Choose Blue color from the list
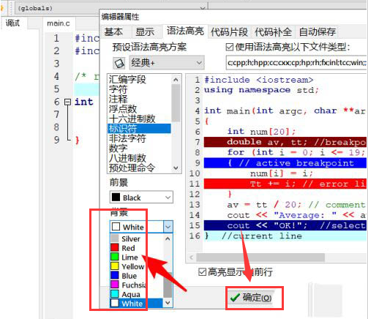Image resolution: width=368 pixels, height=319 pixels. coord(137,276)
